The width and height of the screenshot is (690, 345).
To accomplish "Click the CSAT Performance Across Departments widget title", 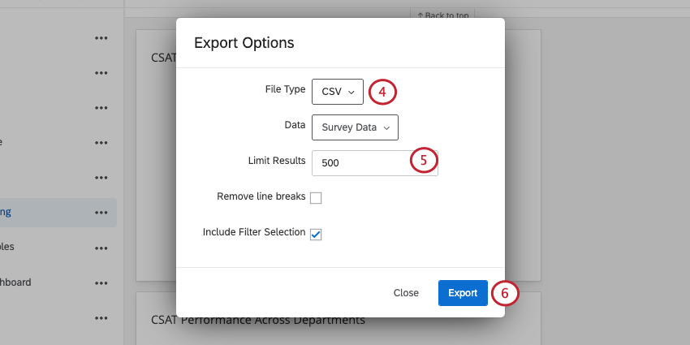I will point(258,320).
